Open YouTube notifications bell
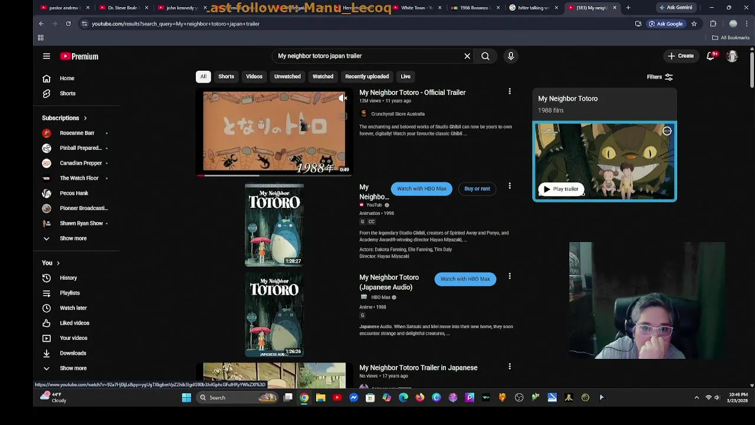Viewport: 755px width, 425px height. click(711, 55)
